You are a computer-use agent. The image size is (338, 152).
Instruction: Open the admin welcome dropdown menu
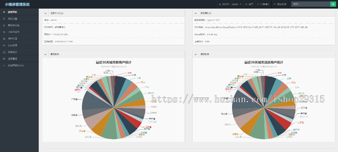(230, 4)
